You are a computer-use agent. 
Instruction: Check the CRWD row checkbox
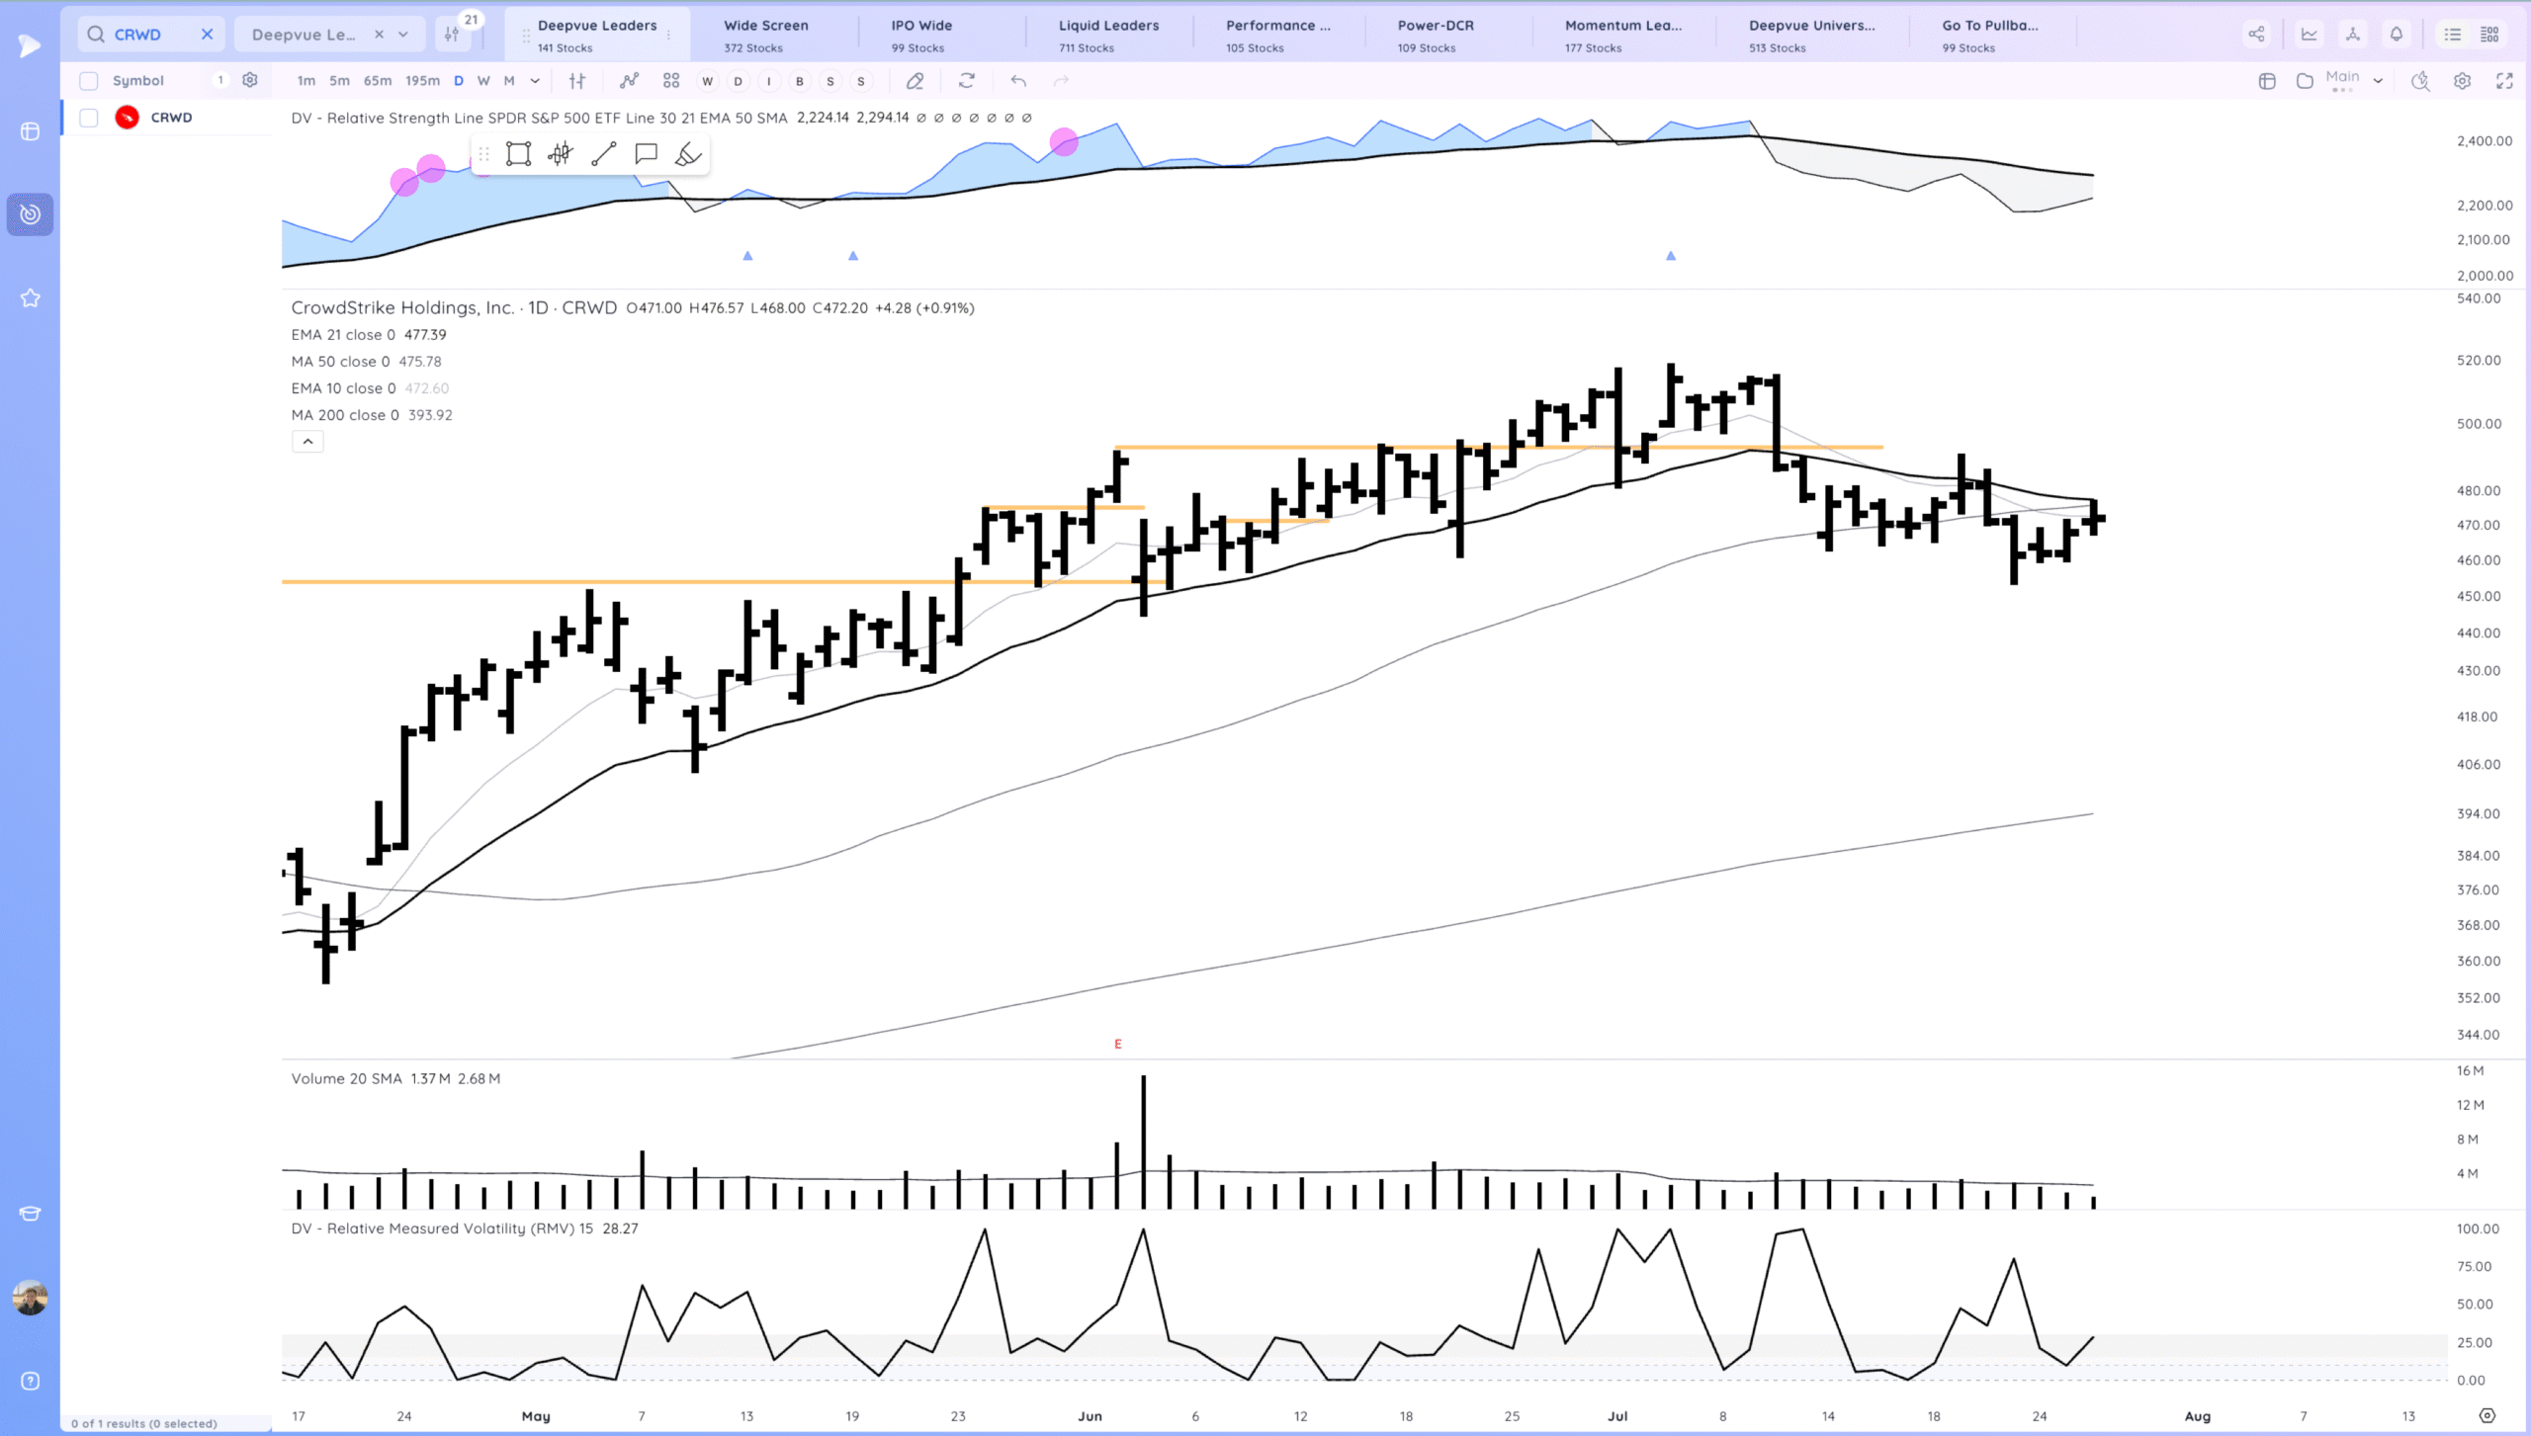(89, 118)
